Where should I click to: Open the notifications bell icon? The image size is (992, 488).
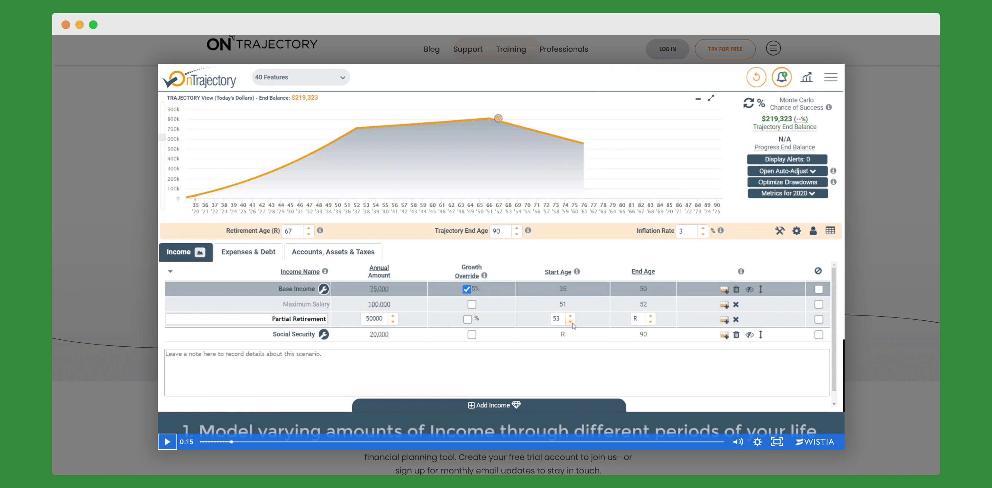pyautogui.click(x=781, y=77)
